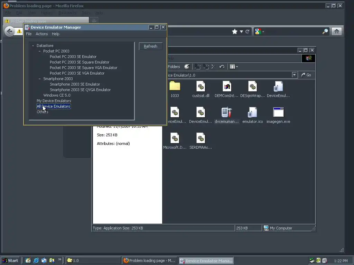The width and height of the screenshot is (354, 265).
Task: Select the Windows CE 5.0 tree item
Action: coord(57,95)
